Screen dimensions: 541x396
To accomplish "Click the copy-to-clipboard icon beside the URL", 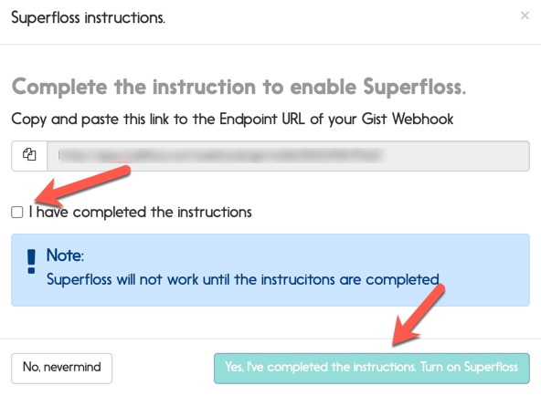I will (29, 154).
